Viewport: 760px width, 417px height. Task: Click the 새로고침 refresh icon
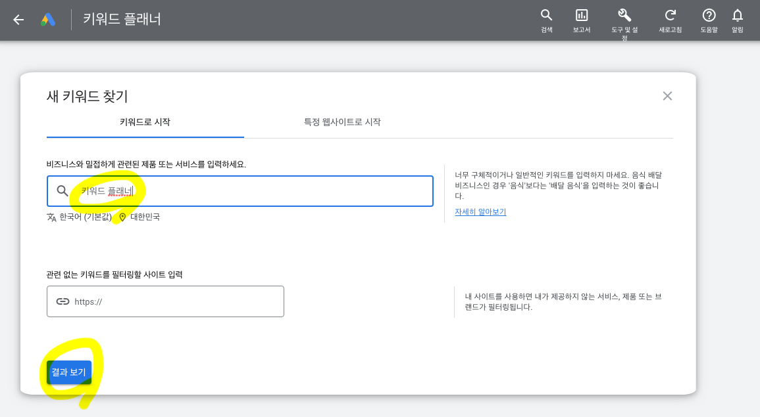pos(671,21)
